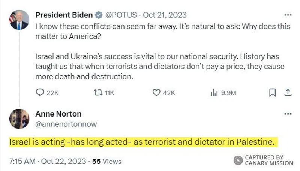Click the verified badge beside President Biden
The image size is (300, 171).
99,15
